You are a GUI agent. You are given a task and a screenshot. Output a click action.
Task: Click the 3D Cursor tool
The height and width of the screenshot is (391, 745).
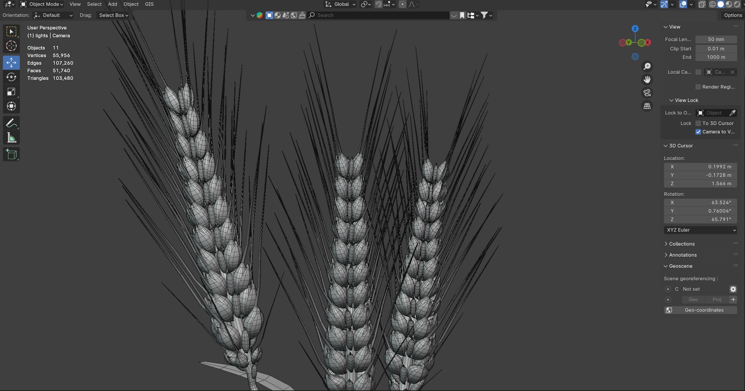[11, 46]
